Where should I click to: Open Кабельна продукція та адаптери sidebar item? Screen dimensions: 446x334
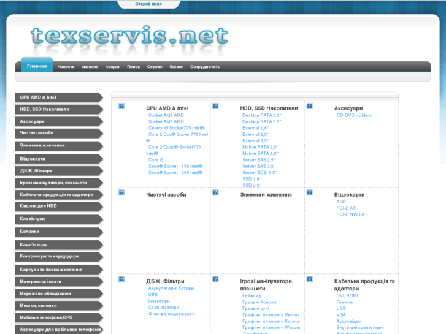click(x=59, y=195)
